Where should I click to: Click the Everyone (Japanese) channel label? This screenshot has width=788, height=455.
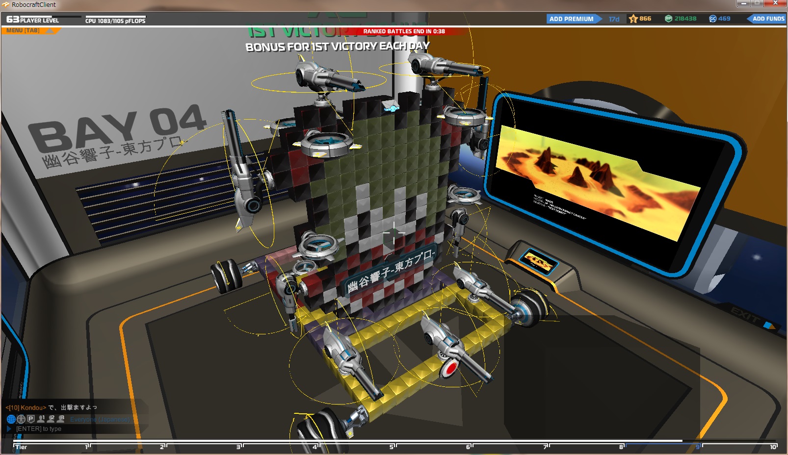(x=100, y=419)
